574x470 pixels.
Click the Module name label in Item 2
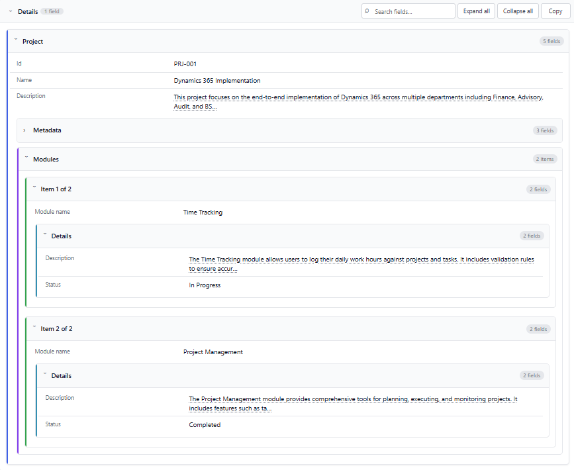pyautogui.click(x=52, y=352)
